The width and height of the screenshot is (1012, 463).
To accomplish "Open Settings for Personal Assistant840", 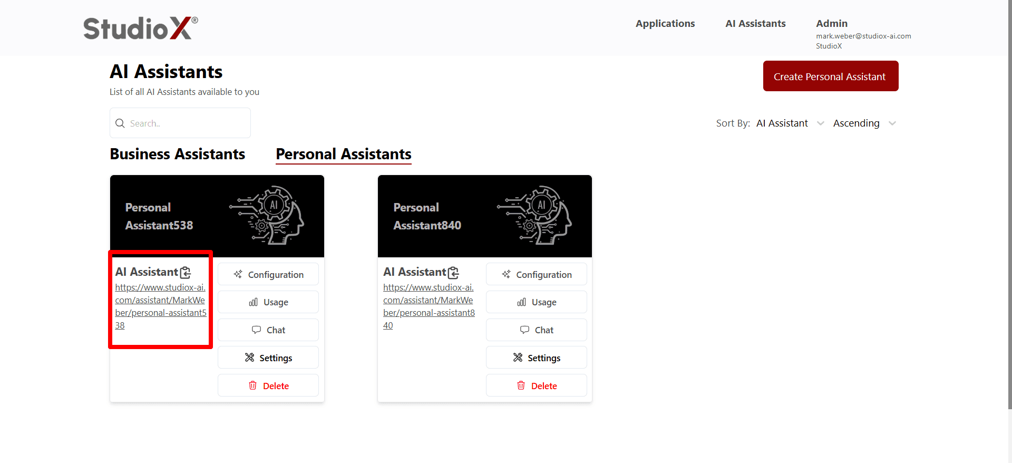I will tap(536, 358).
